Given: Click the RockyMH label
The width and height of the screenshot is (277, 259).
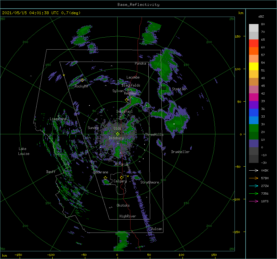Looking at the screenshot, I should coord(81,86).
